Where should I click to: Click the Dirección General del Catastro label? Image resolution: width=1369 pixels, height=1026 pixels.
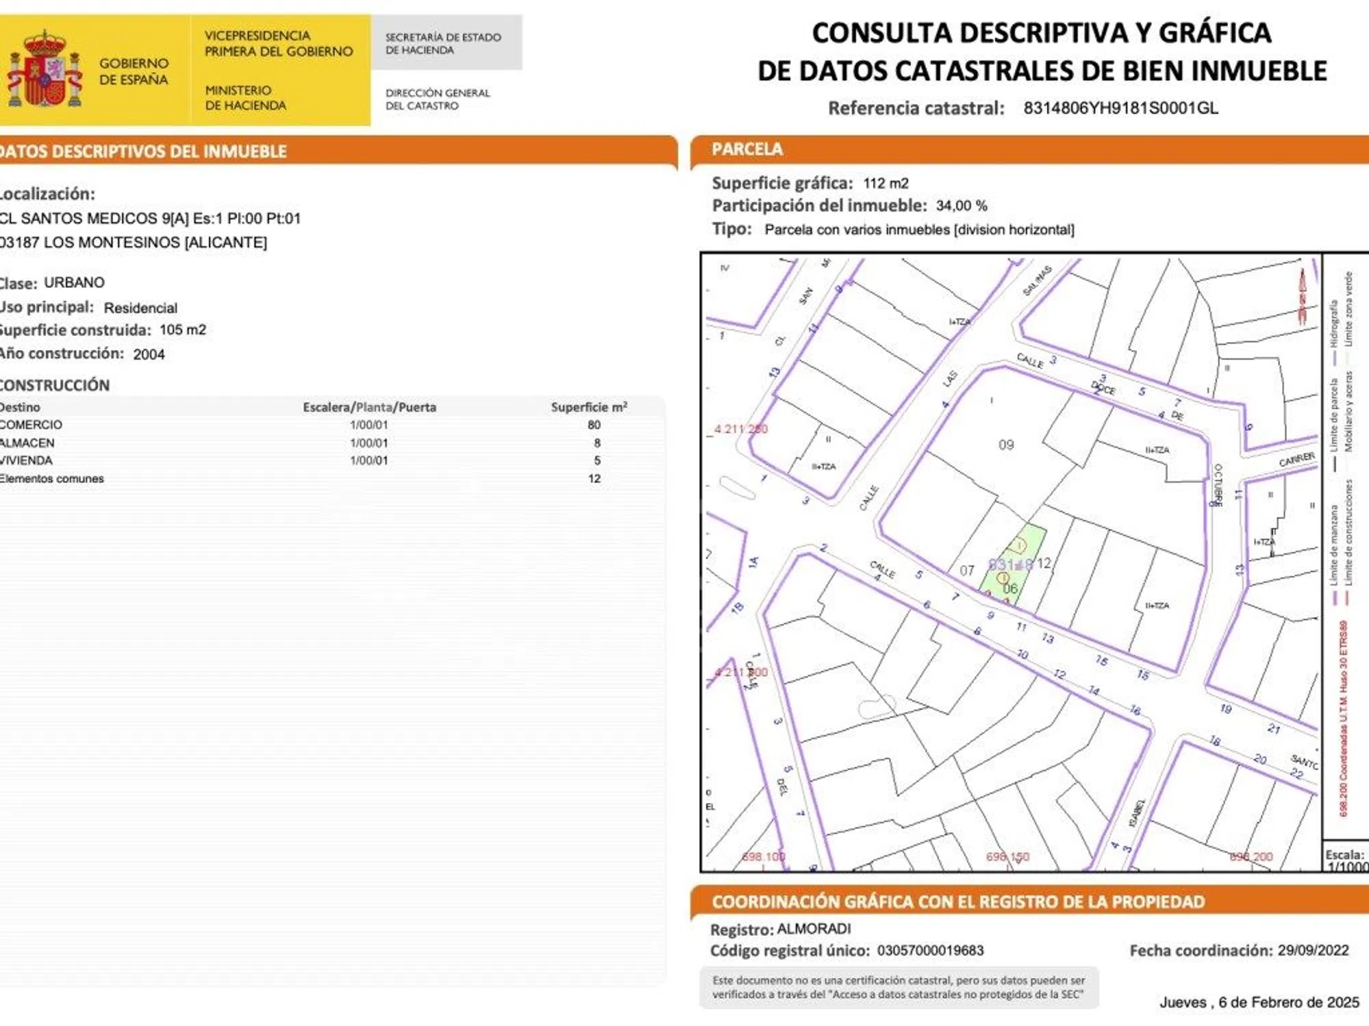(437, 99)
